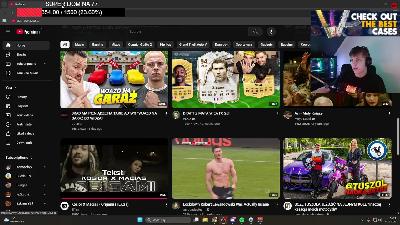Open Subscriptions in the sidebar
This screenshot has width=400, height=225.
pos(26,64)
